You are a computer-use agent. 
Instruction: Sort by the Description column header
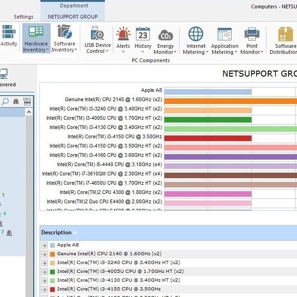click(56, 232)
